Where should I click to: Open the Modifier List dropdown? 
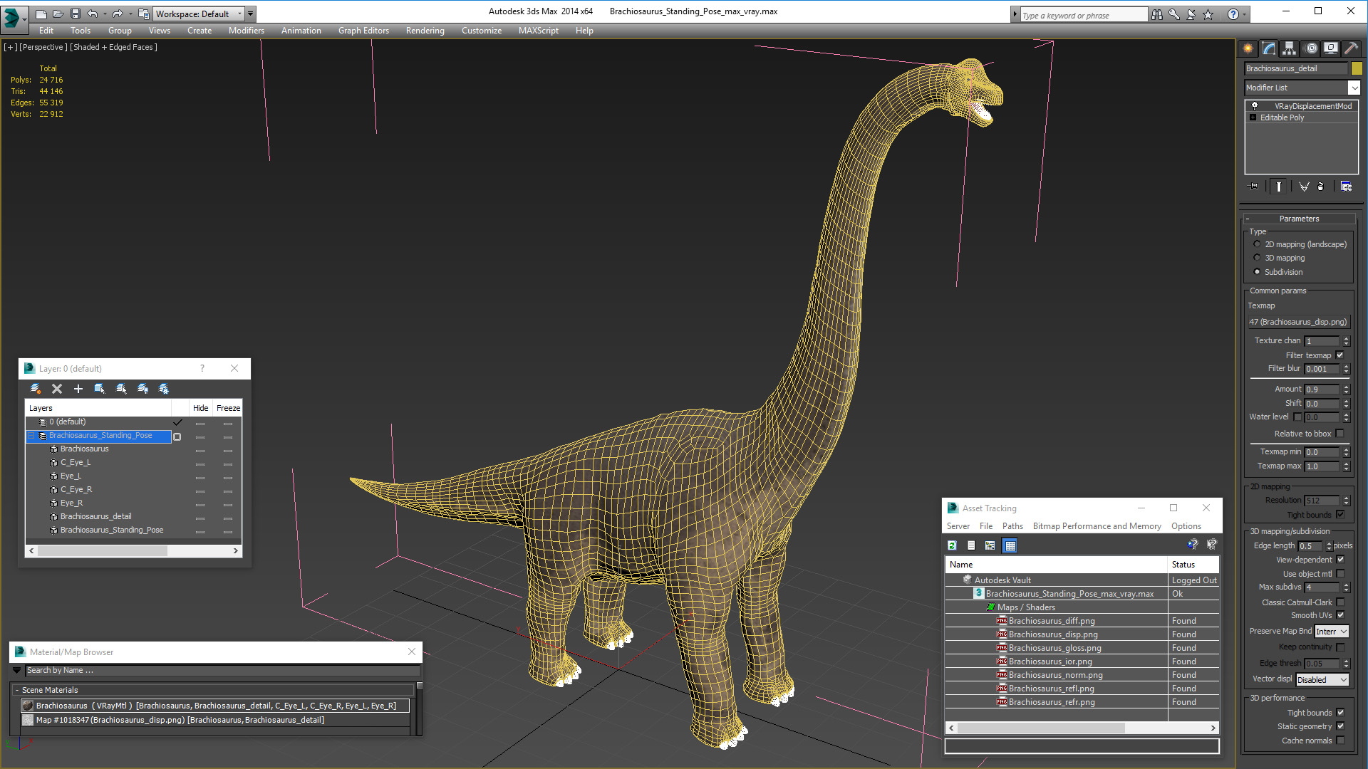tap(1354, 88)
